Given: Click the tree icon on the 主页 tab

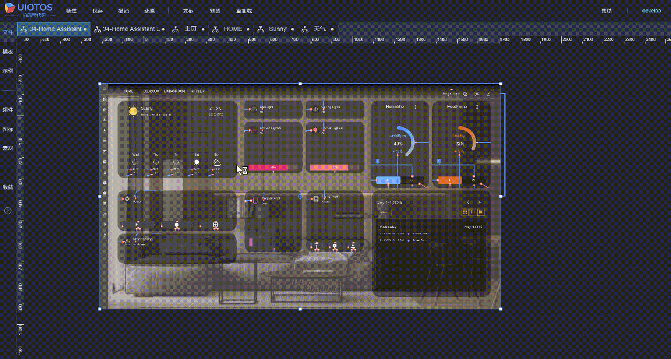Looking at the screenshot, I should click(175, 29).
